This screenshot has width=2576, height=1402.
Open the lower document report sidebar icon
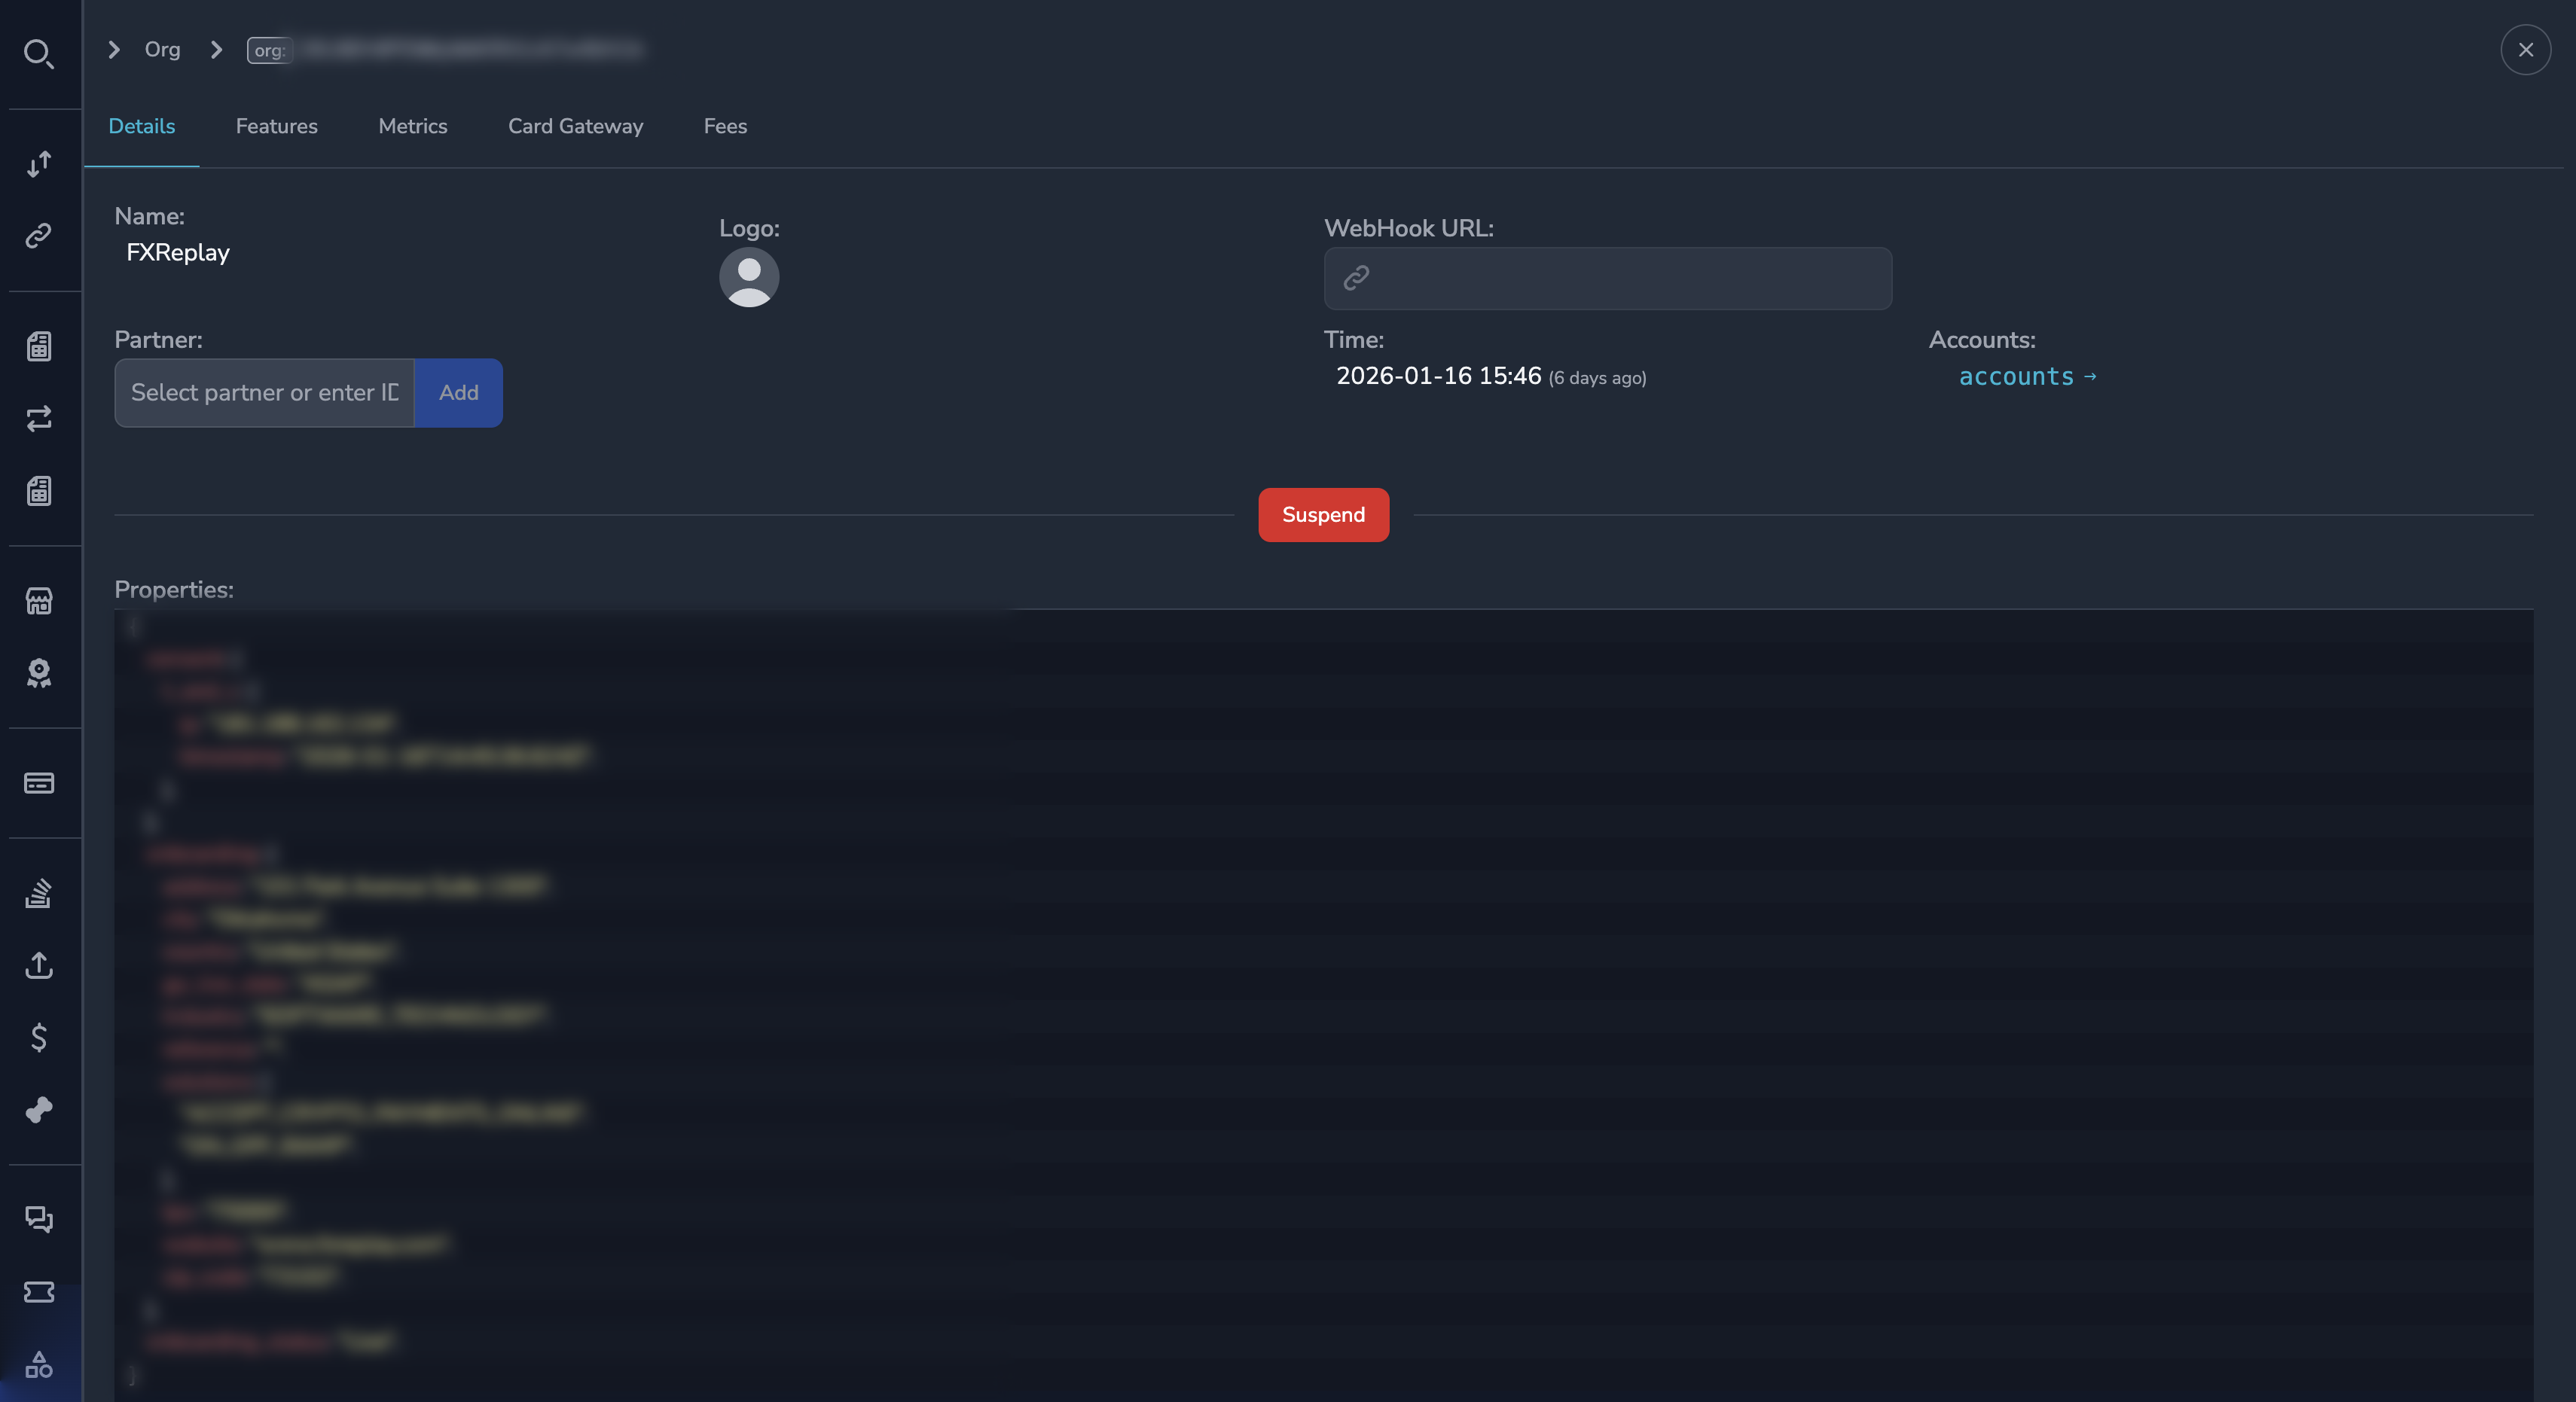coord(39,491)
